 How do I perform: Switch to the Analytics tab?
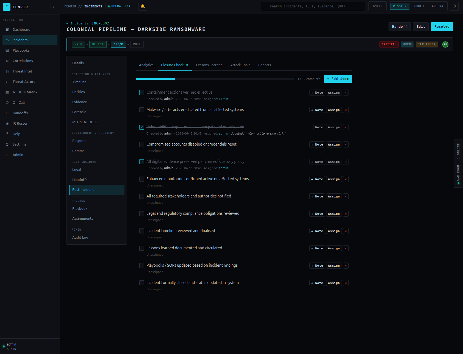(x=146, y=65)
